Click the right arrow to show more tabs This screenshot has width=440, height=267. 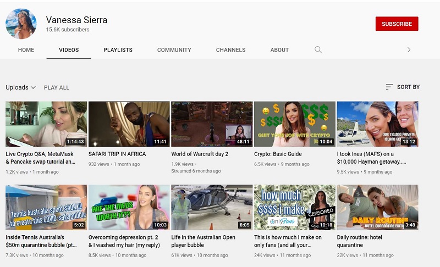(x=409, y=50)
